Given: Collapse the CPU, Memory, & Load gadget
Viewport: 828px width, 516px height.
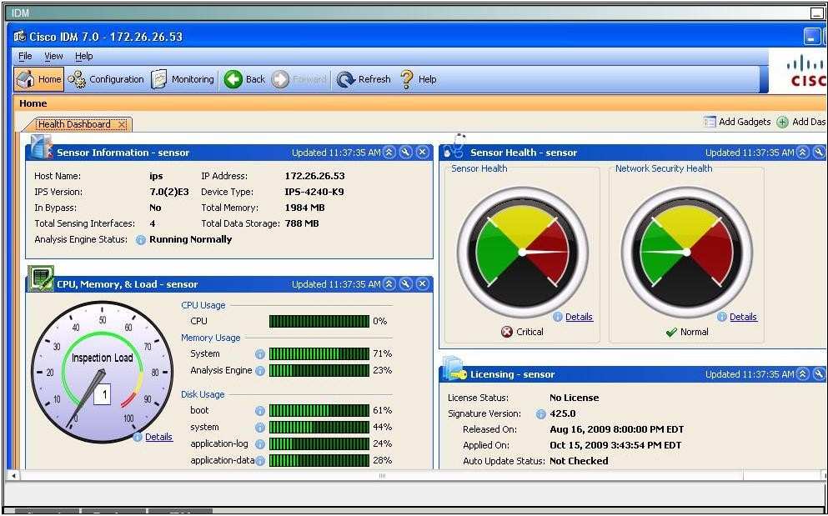Looking at the screenshot, I should [389, 284].
